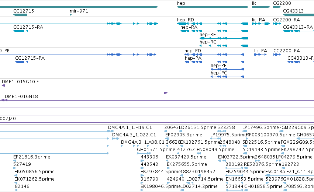Open EST EK275655.5prime
Screen dimensions: 314x192
pos(187,164)
